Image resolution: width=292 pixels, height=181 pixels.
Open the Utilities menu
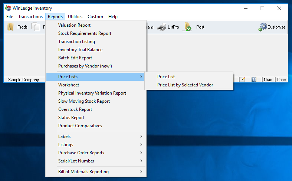75,17
